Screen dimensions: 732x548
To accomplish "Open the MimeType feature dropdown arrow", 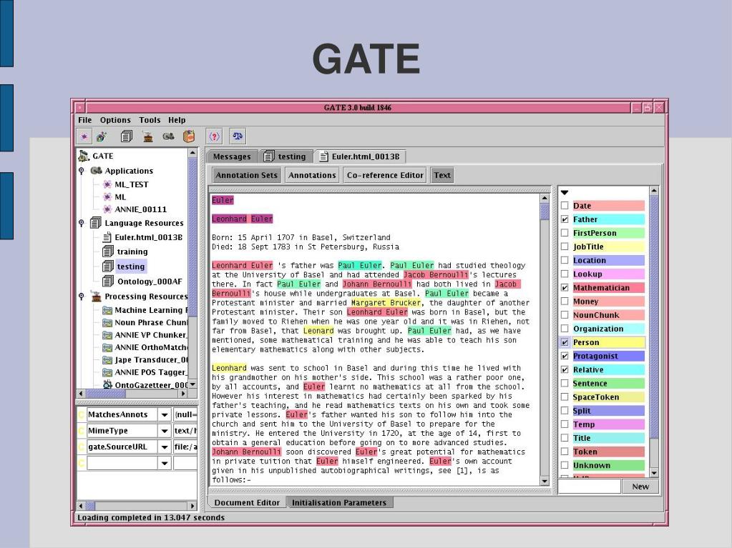I will pos(165,431).
